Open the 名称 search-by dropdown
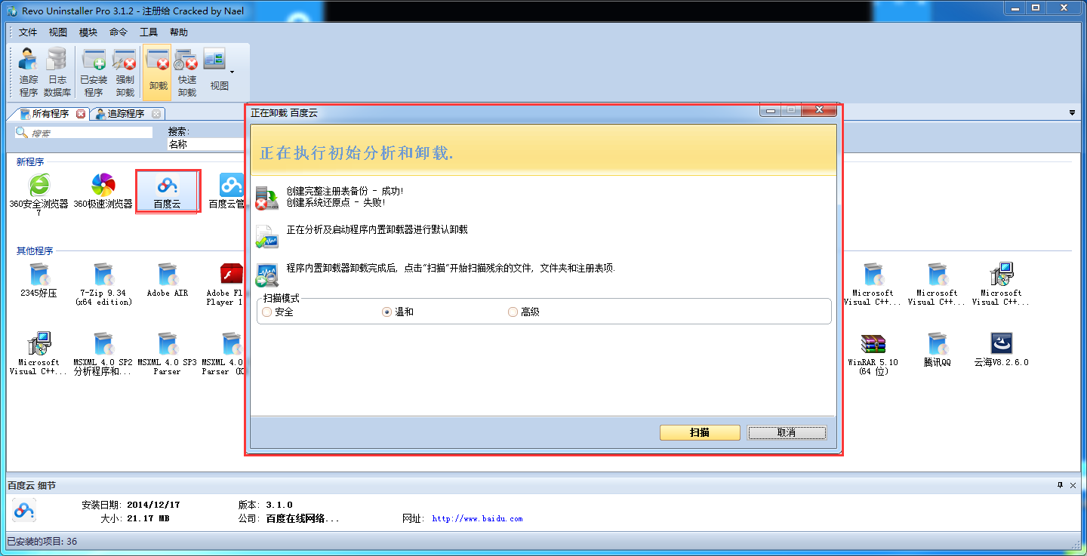The image size is (1087, 556). point(205,144)
